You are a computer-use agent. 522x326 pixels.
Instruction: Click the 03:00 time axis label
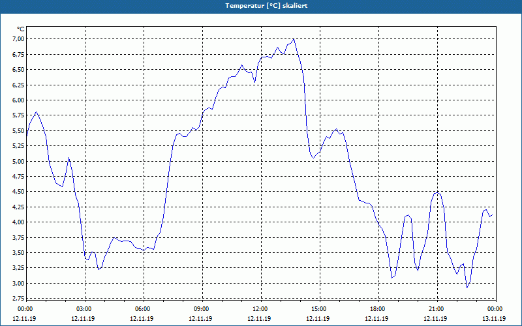pos(85,309)
